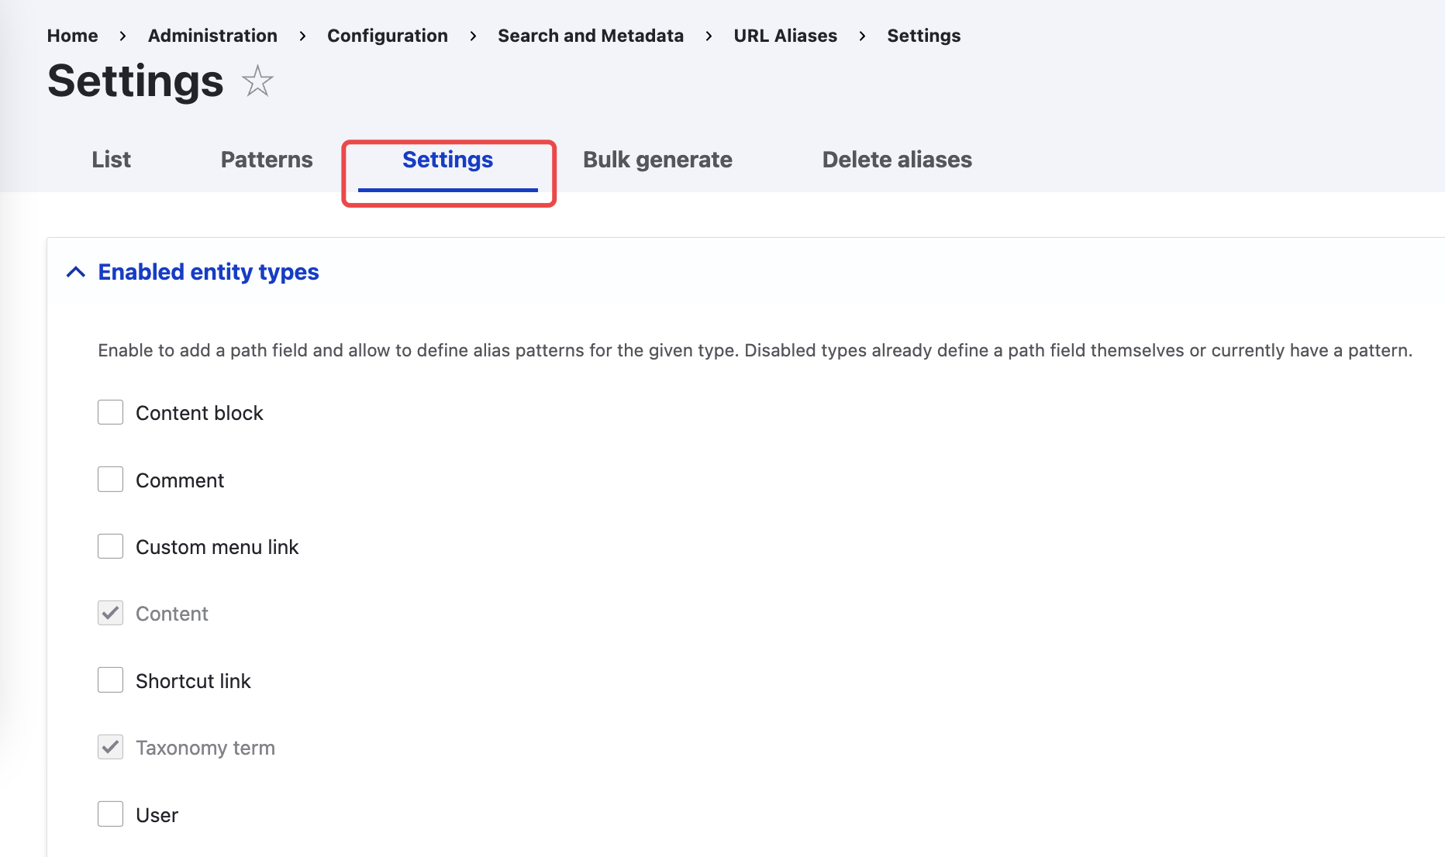This screenshot has width=1445, height=857.
Task: Click the star shortcut icon beside Settings
Action: click(x=257, y=81)
